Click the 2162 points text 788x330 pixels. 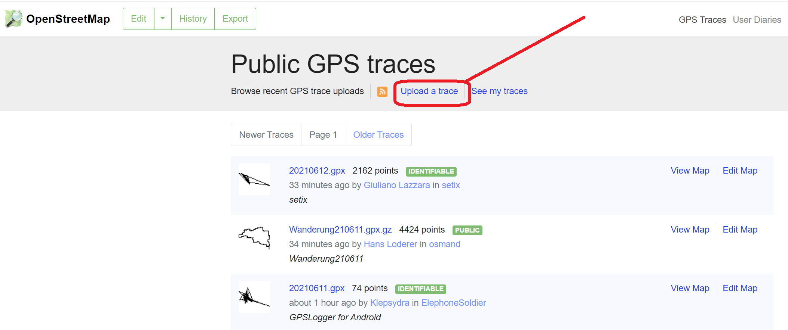[375, 171]
